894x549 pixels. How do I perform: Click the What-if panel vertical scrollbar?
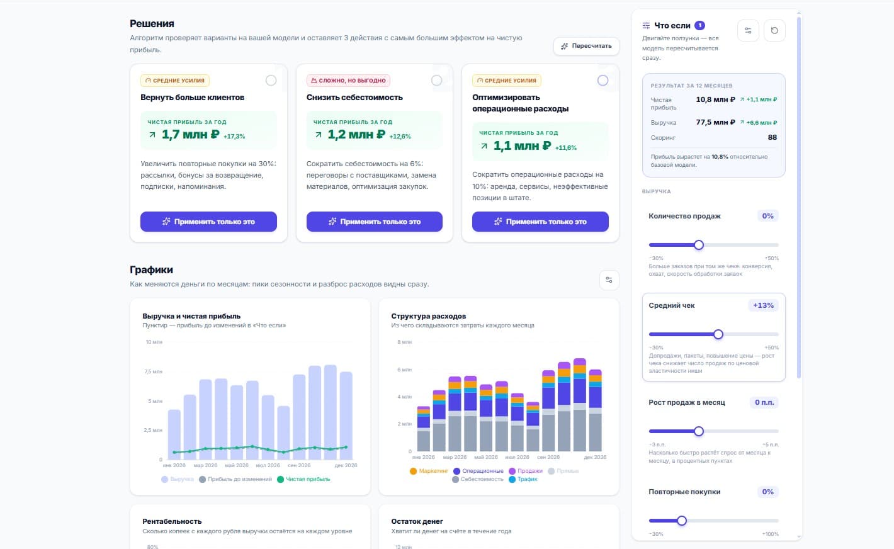click(x=799, y=198)
